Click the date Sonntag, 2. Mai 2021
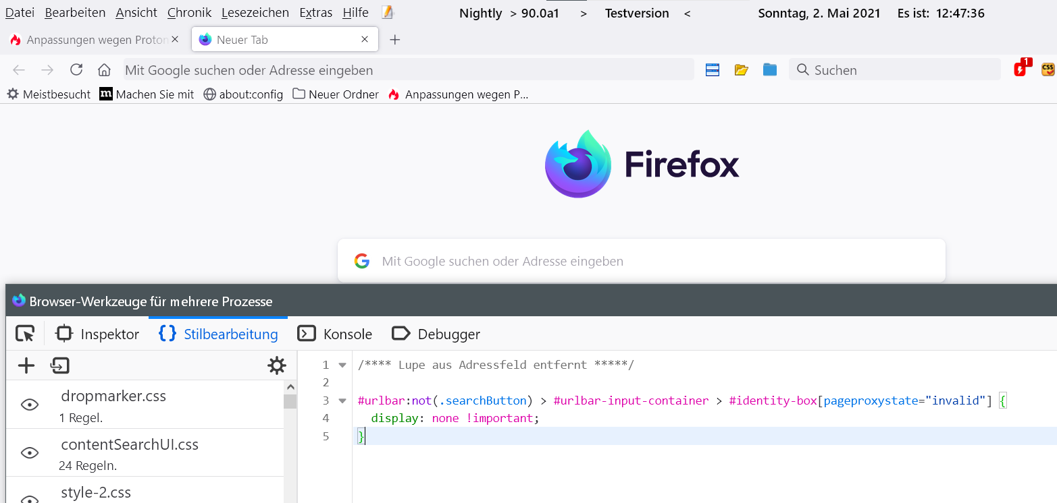 pyautogui.click(x=819, y=13)
